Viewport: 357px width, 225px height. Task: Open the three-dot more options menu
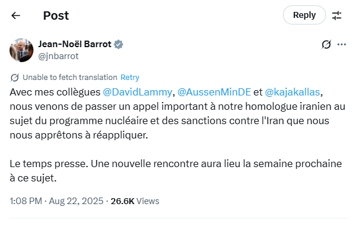tap(341, 44)
